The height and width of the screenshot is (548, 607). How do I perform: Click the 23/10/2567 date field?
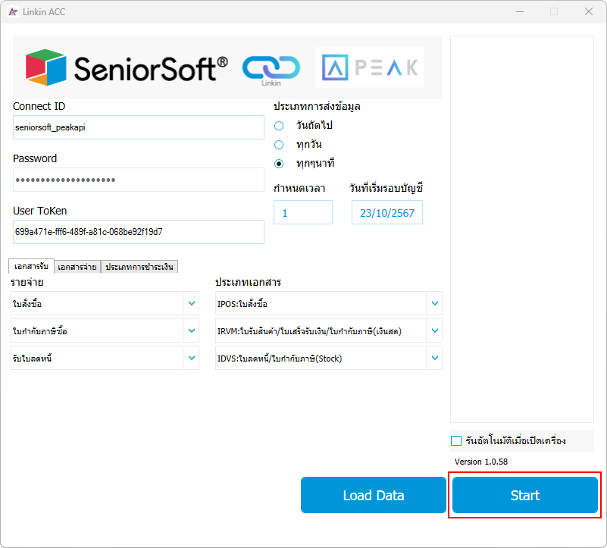click(x=387, y=212)
